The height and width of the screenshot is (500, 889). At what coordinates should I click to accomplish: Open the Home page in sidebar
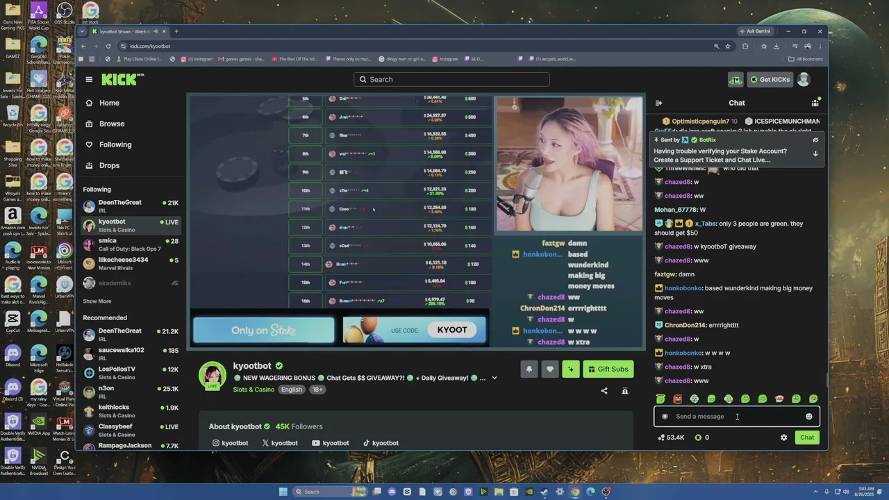coord(101,103)
